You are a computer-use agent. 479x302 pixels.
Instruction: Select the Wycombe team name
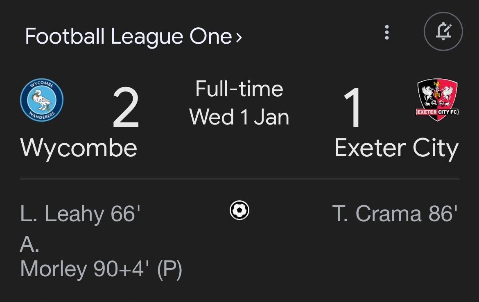79,148
